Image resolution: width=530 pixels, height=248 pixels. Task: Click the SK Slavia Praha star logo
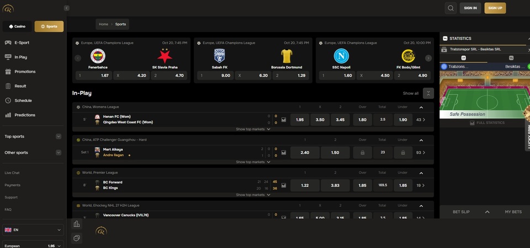coord(165,56)
